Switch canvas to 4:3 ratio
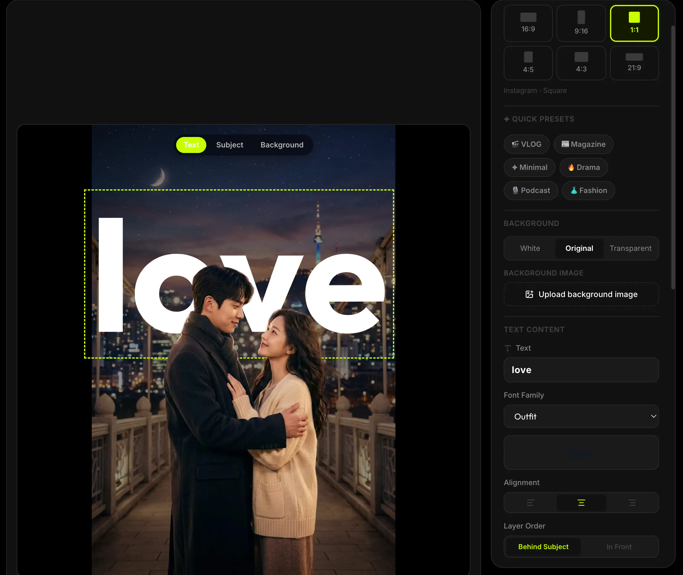The height and width of the screenshot is (575, 683). tap(581, 63)
